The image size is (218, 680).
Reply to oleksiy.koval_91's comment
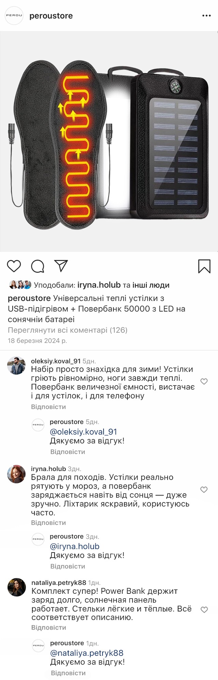coord(48,407)
